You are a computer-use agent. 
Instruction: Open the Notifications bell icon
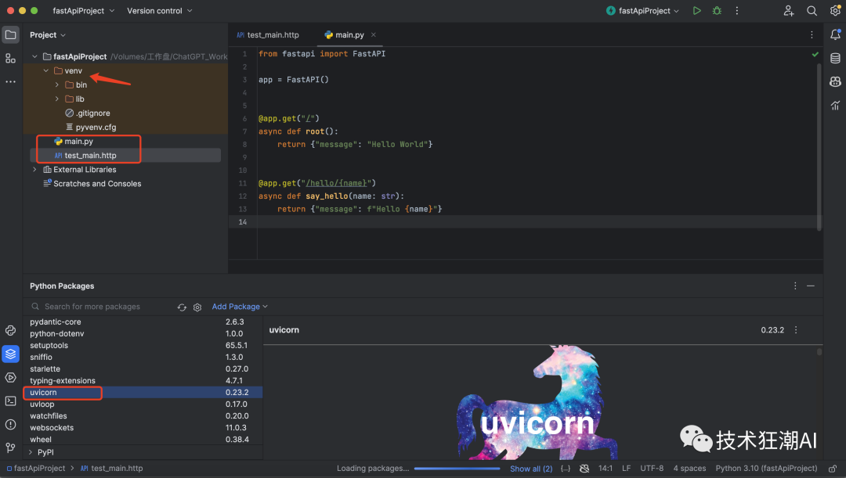pyautogui.click(x=835, y=35)
